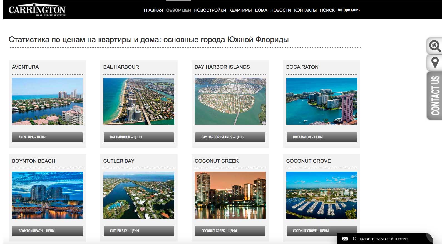
Task: Click the envelope icon in message bar
Action: pyautogui.click(x=345, y=239)
